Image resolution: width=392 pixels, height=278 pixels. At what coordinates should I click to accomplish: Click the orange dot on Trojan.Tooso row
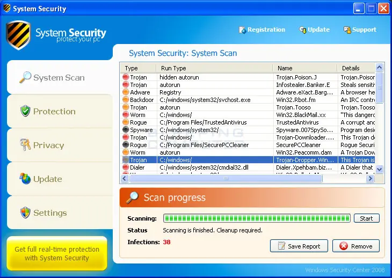pos(126,107)
